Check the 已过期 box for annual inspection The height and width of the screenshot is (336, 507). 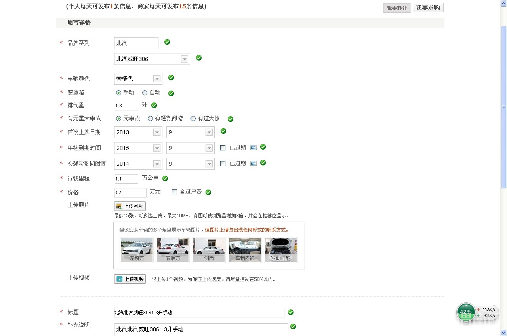223,147
